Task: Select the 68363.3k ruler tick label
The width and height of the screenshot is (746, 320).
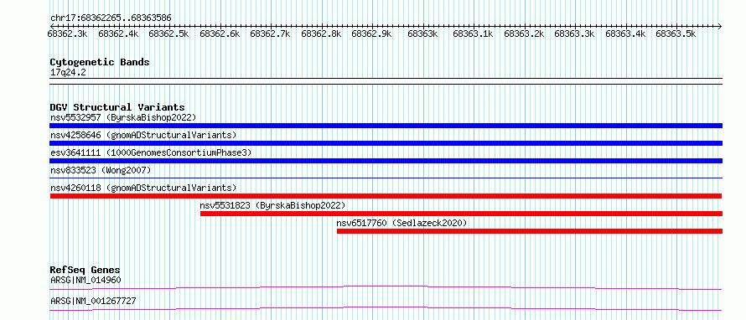Action: click(574, 34)
